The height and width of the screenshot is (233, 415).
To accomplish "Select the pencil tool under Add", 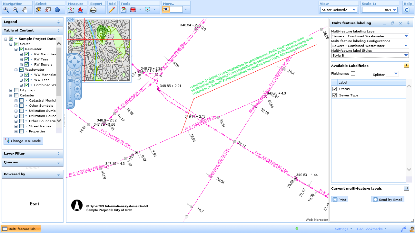I will pyautogui.click(x=112, y=10).
